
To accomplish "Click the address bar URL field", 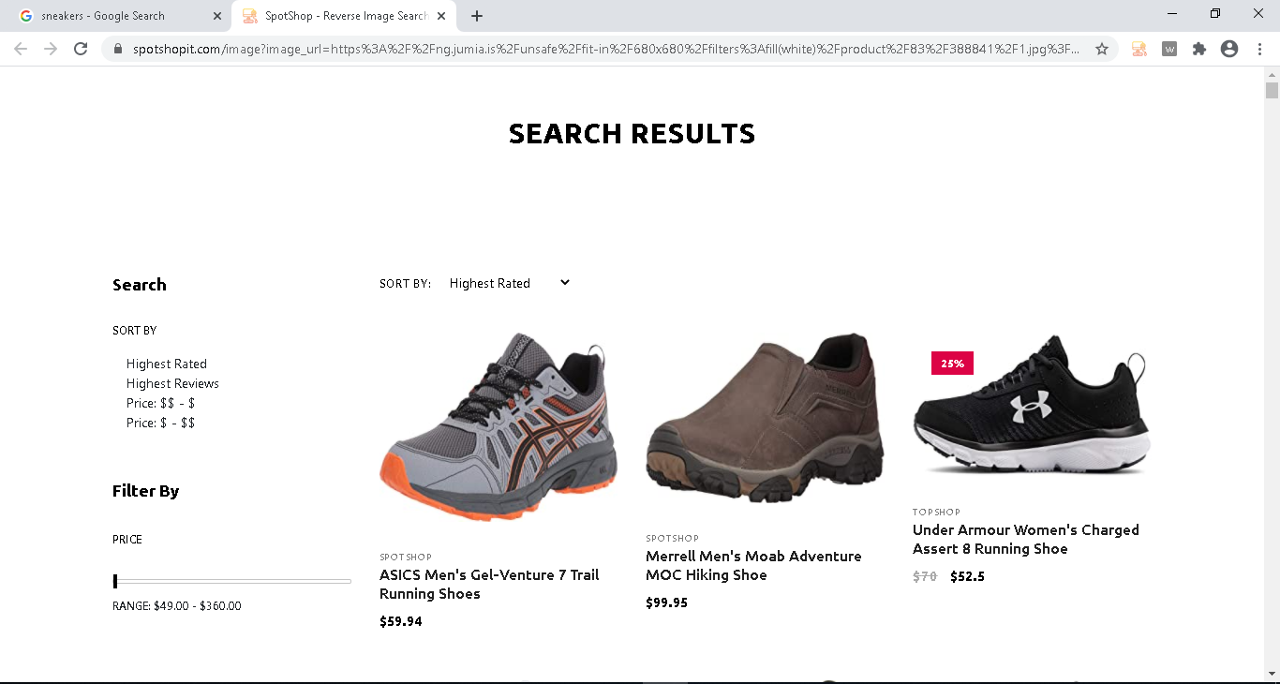I will pyautogui.click(x=600, y=49).
